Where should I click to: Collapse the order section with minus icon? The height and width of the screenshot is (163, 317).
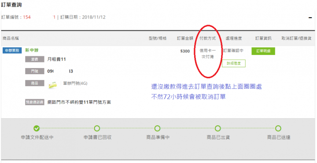[x=310, y=18]
